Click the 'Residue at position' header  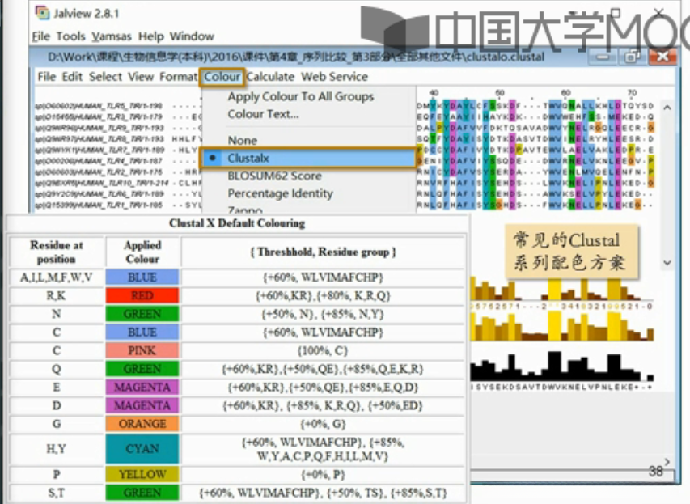(x=57, y=252)
